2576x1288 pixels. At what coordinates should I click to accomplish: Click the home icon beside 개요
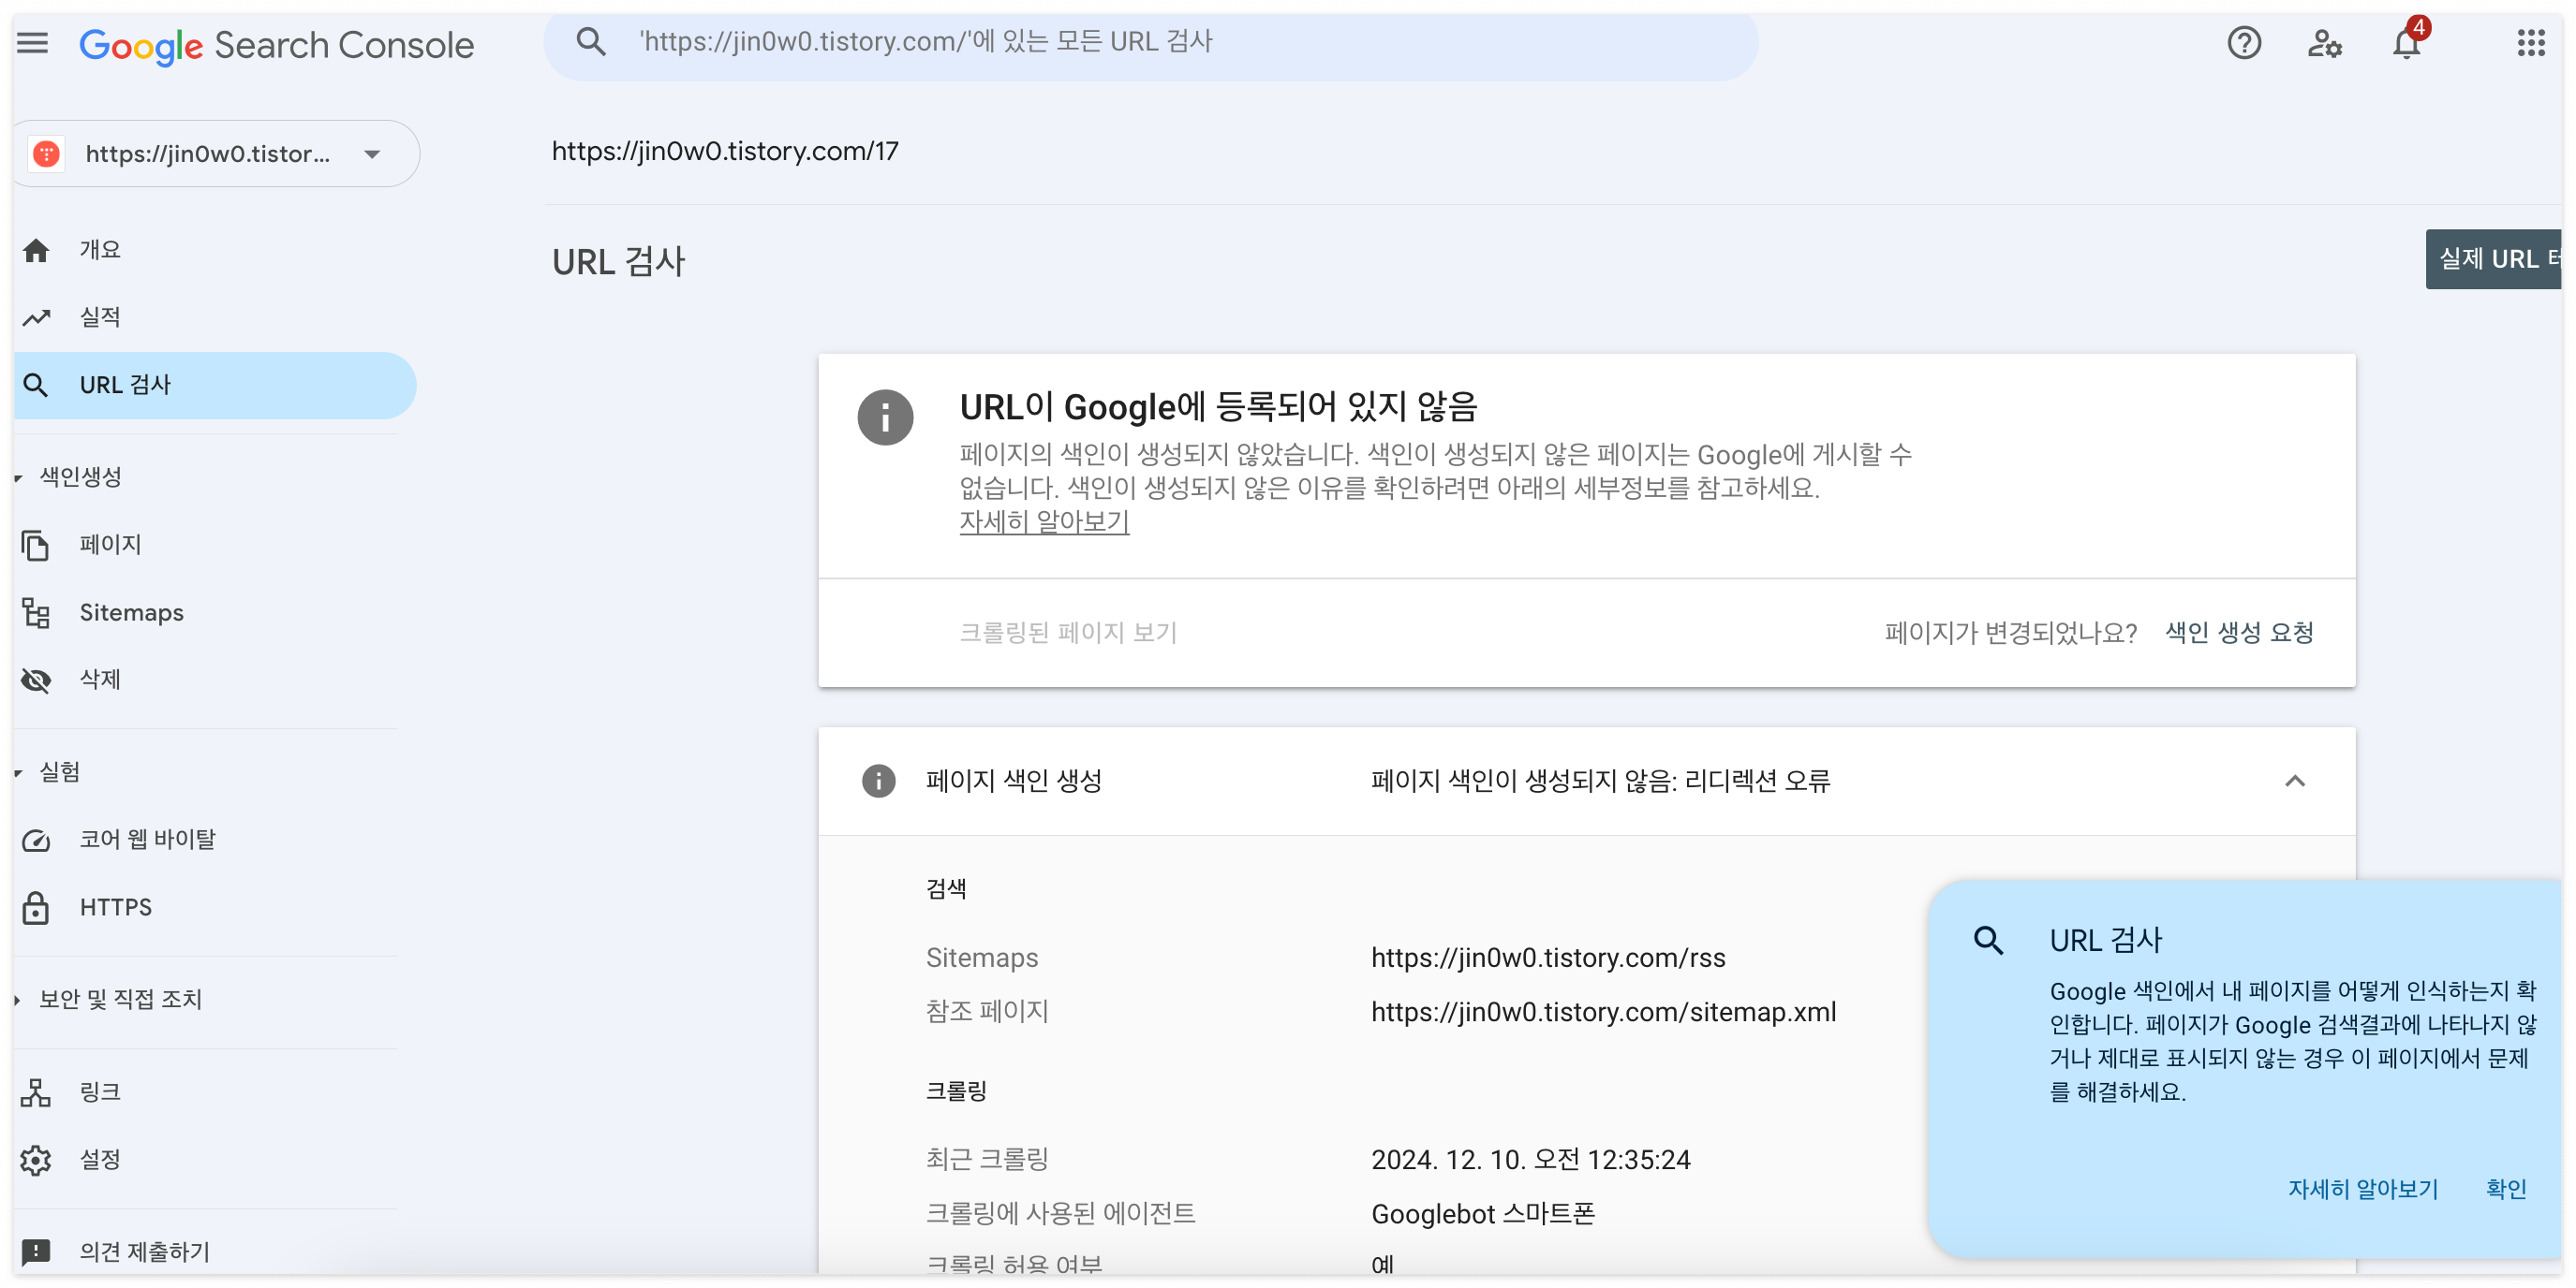tap(36, 250)
